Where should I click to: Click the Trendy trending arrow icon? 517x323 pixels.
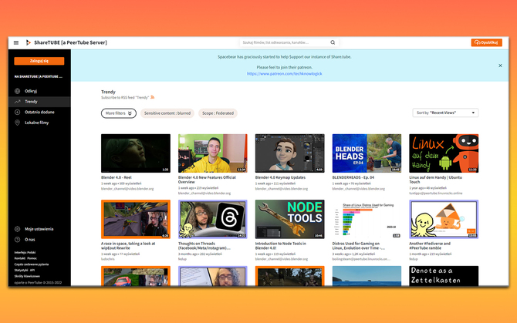[18, 102]
